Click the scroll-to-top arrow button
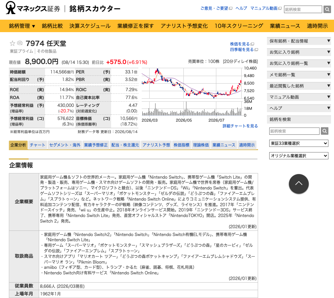The height and width of the screenshot is (298, 334). (x=298, y=184)
